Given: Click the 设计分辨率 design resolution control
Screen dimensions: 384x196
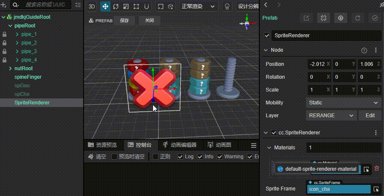Looking at the screenshot, I should pos(248,6).
